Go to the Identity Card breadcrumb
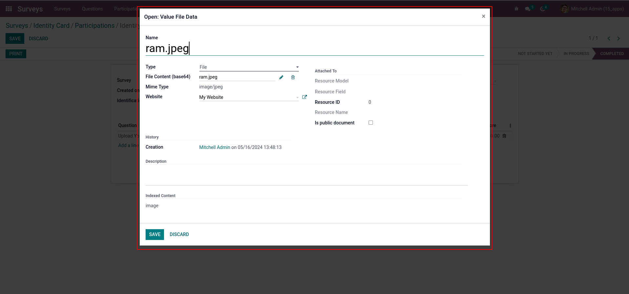Screen dimensions: 629x294 [x=51, y=26]
